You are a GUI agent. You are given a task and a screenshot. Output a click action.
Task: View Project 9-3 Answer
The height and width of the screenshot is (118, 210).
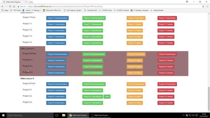point(166,103)
